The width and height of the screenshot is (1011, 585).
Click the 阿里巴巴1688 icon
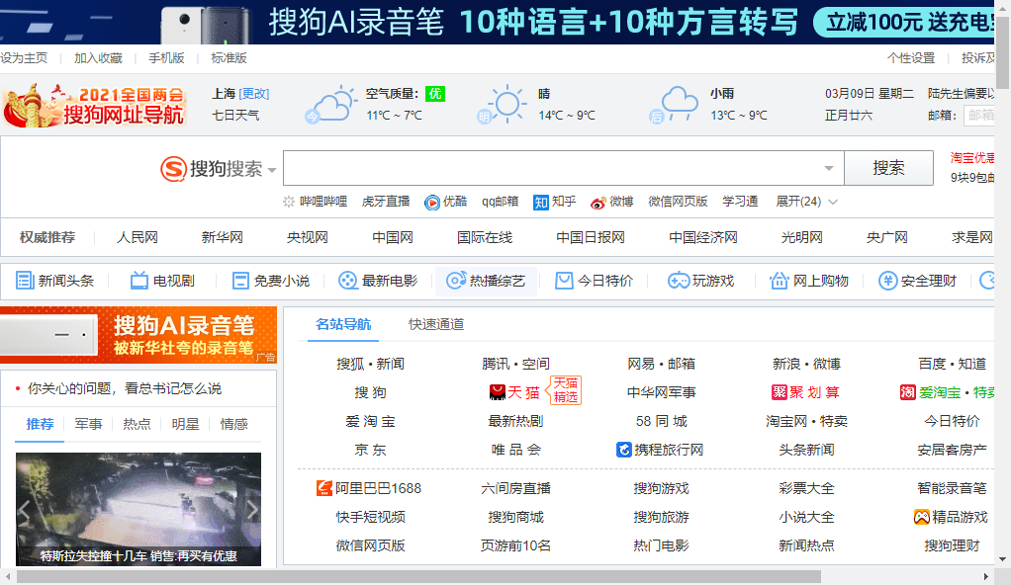coord(323,488)
